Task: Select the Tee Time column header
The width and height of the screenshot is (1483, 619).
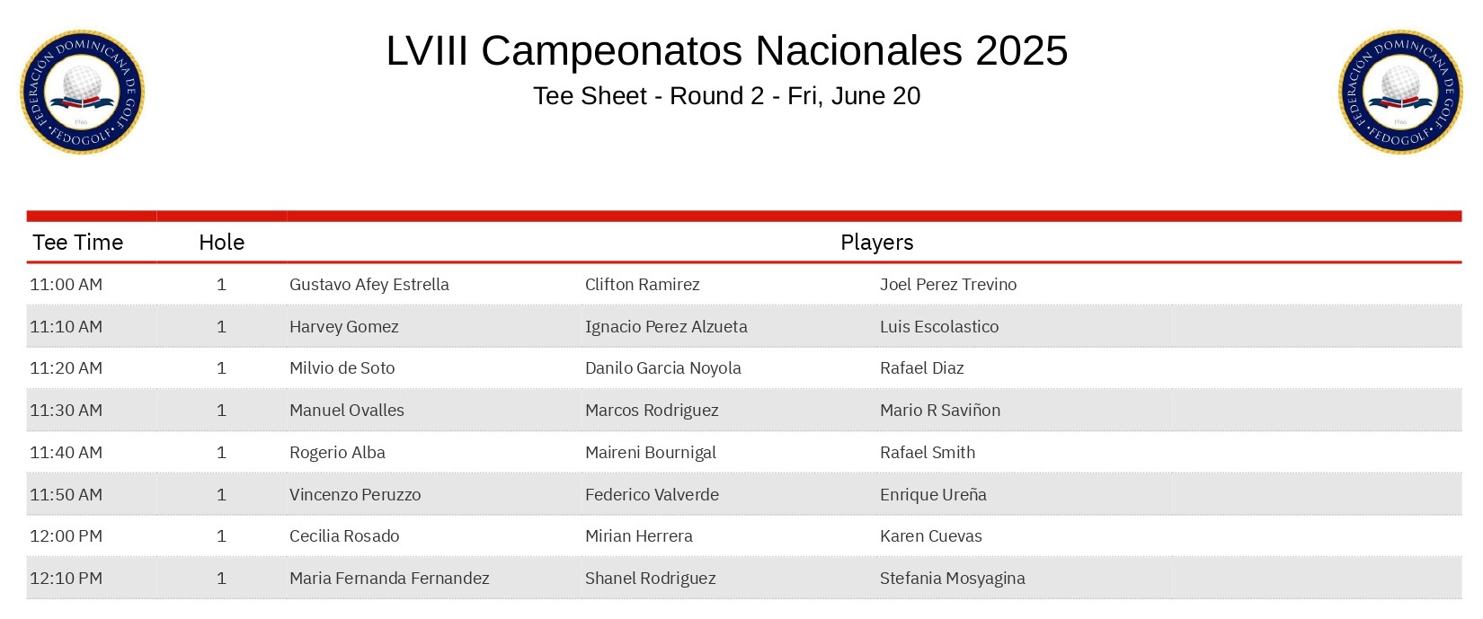Action: click(77, 243)
